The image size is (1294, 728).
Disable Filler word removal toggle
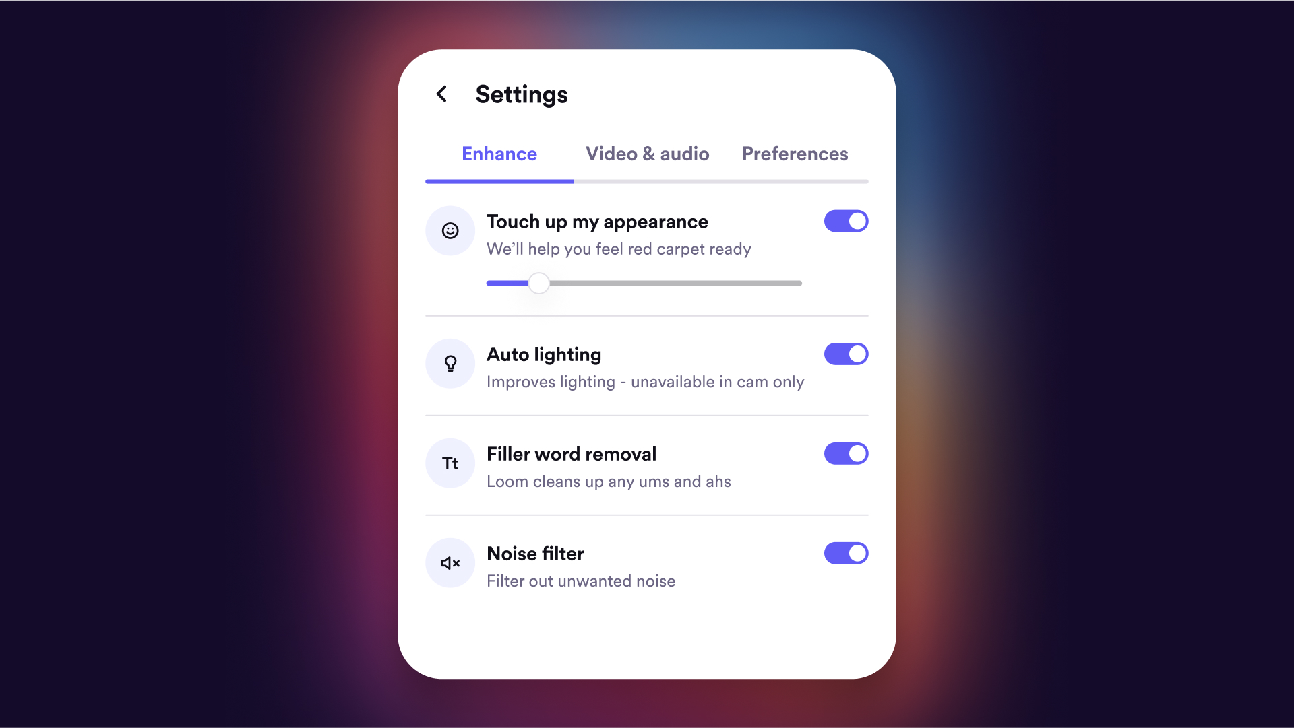pos(845,454)
